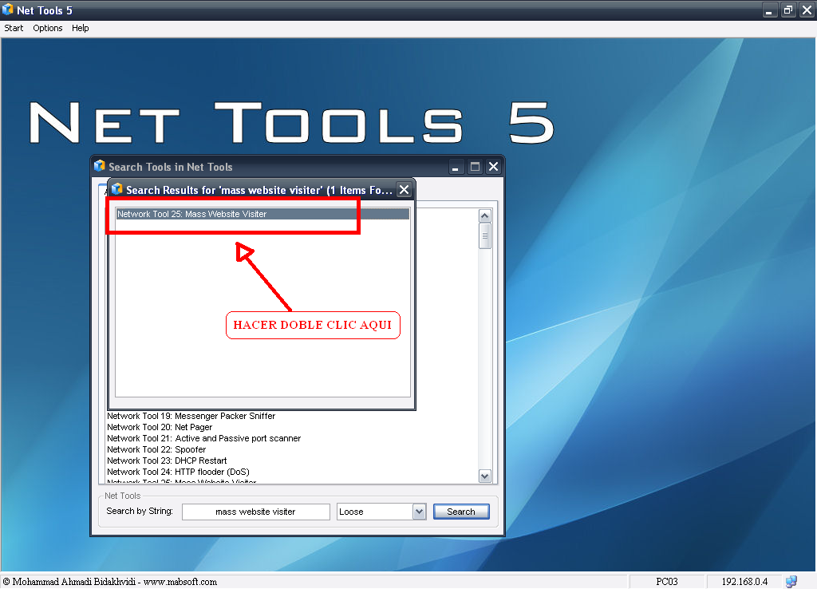Click the Search Tools in Net Tools window icon

100,166
